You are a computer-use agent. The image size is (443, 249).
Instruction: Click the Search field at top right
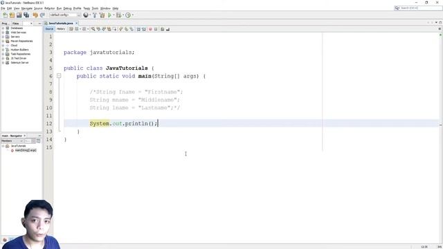point(418,8)
